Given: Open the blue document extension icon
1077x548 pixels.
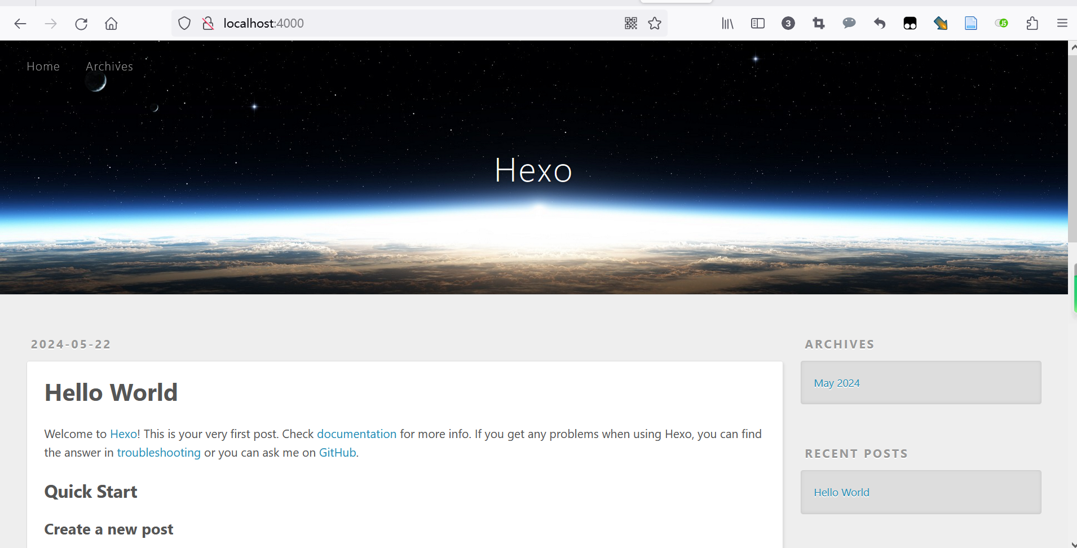Looking at the screenshot, I should coord(971,23).
